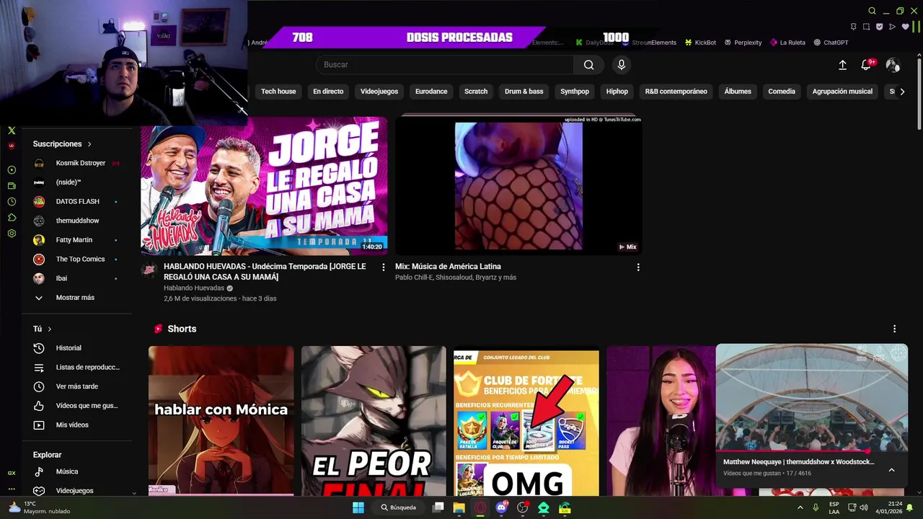Screen dimensions: 923x519
Task: Click the YouTube search magnifier button
Action: pyautogui.click(x=588, y=65)
